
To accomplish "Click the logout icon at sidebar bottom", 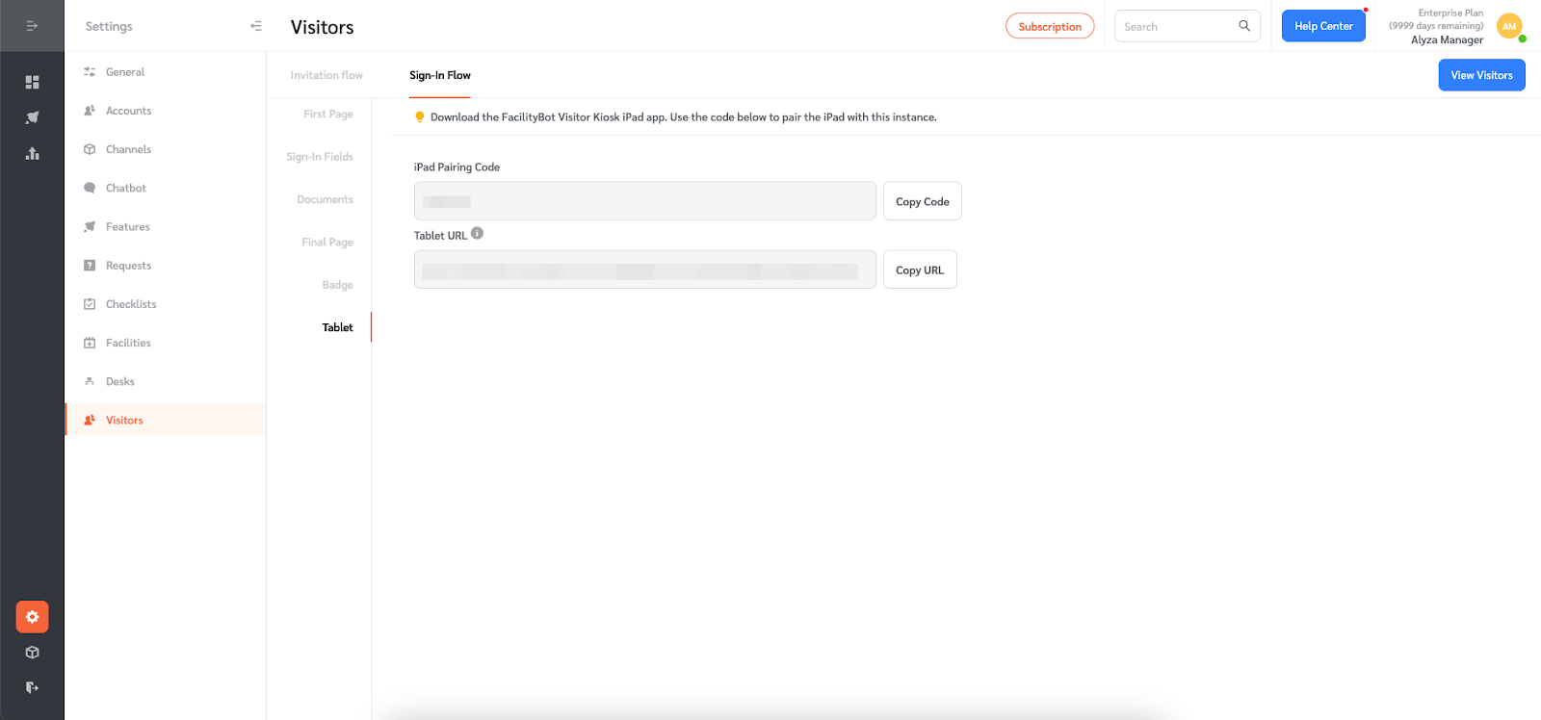I will coord(32,687).
